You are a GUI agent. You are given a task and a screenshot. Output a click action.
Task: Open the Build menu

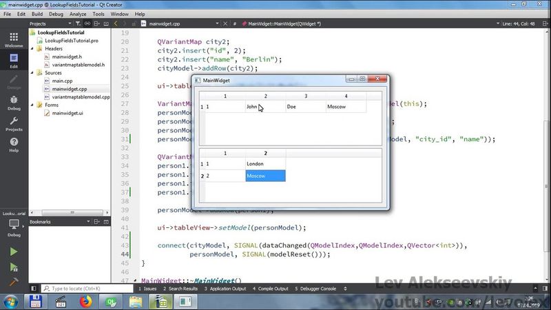tap(37, 14)
